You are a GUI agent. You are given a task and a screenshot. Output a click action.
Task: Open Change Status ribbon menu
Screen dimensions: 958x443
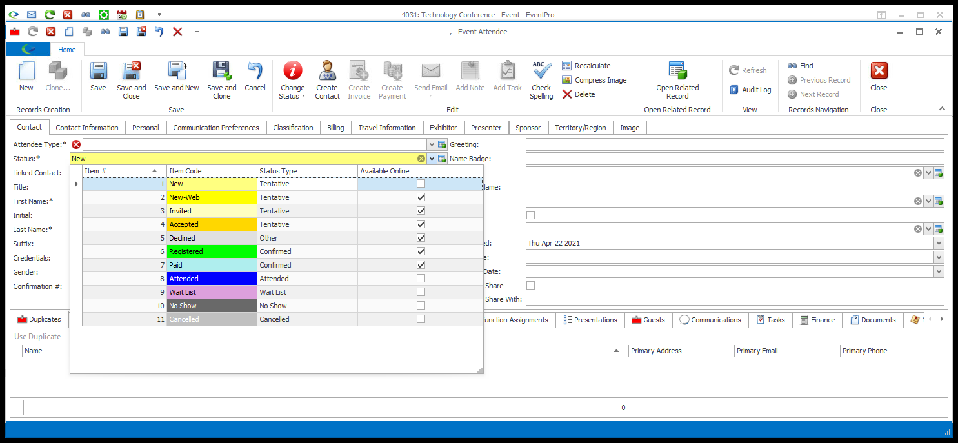(293, 81)
